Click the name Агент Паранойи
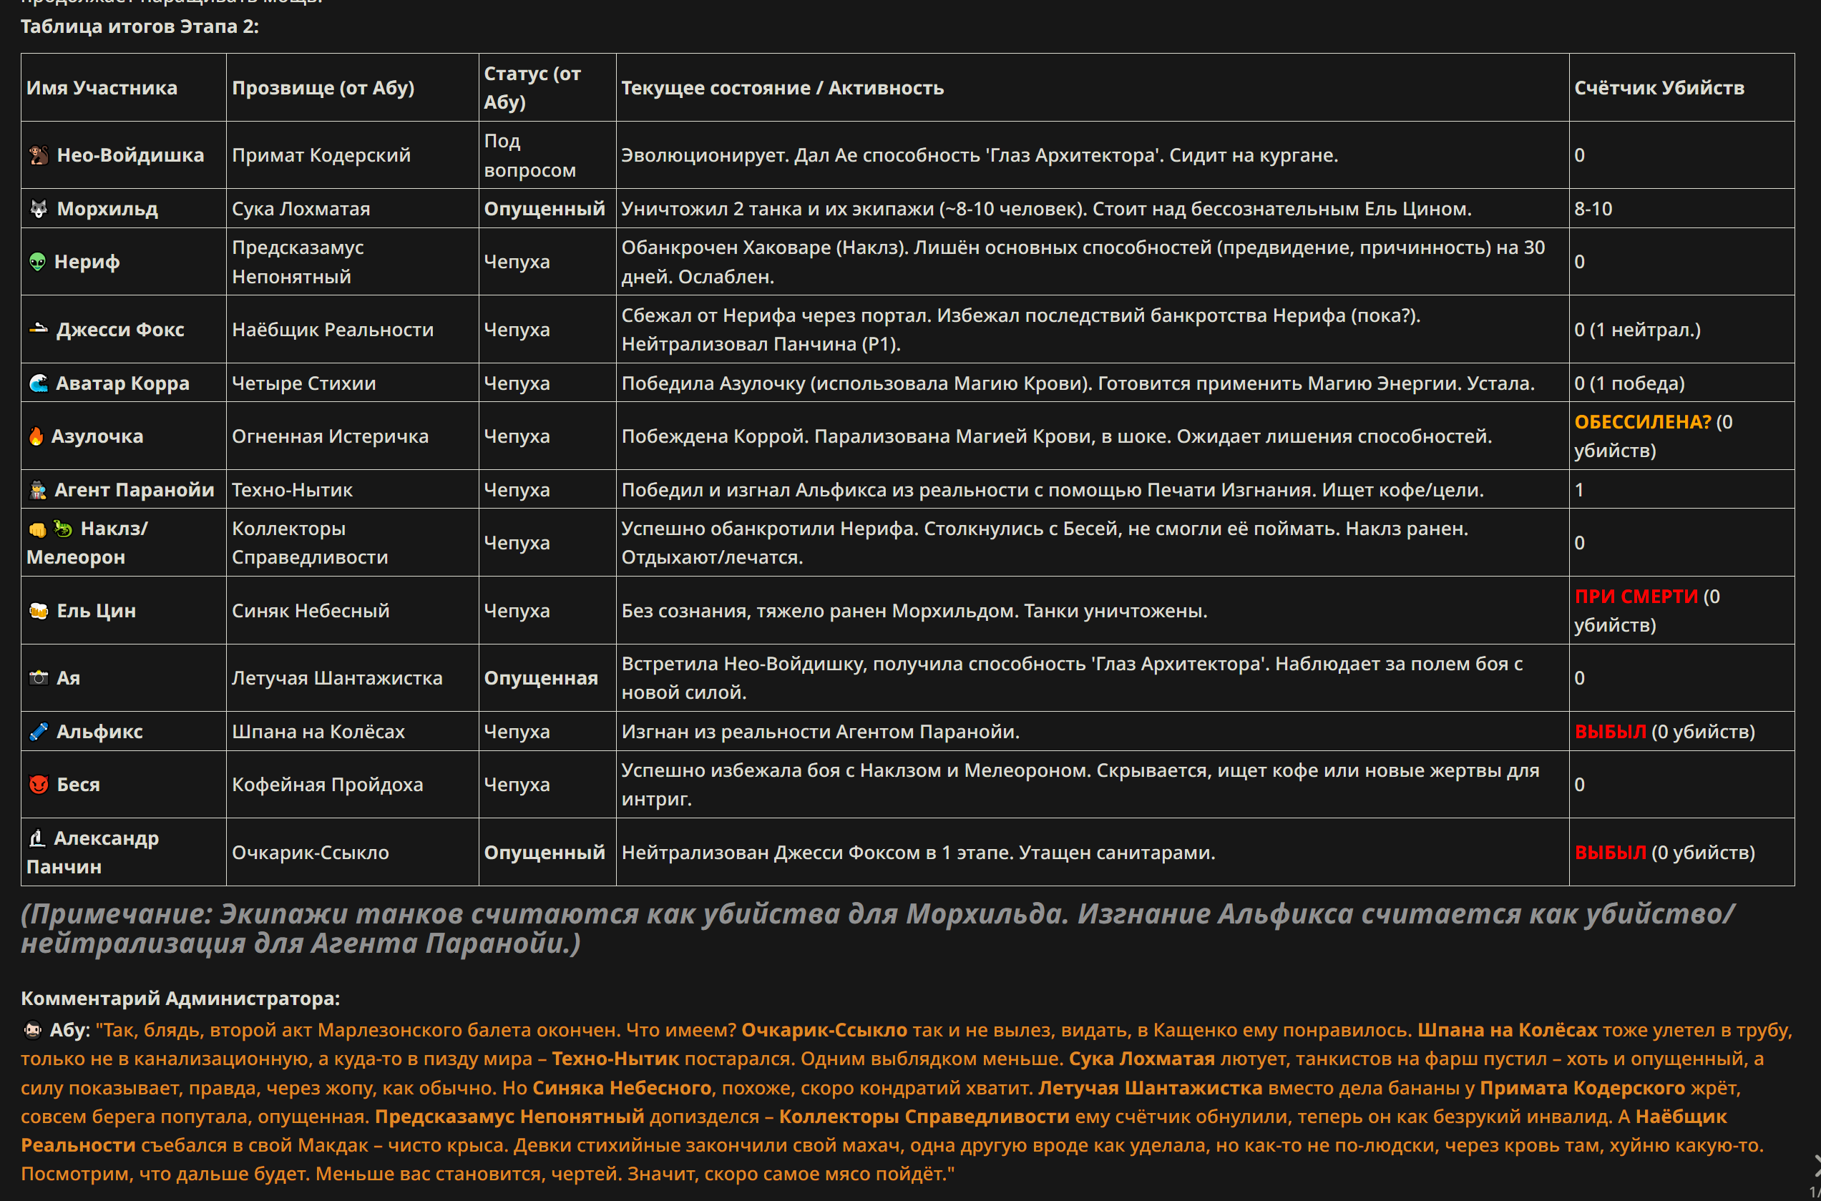The width and height of the screenshot is (1821, 1201). pyautogui.click(x=134, y=490)
